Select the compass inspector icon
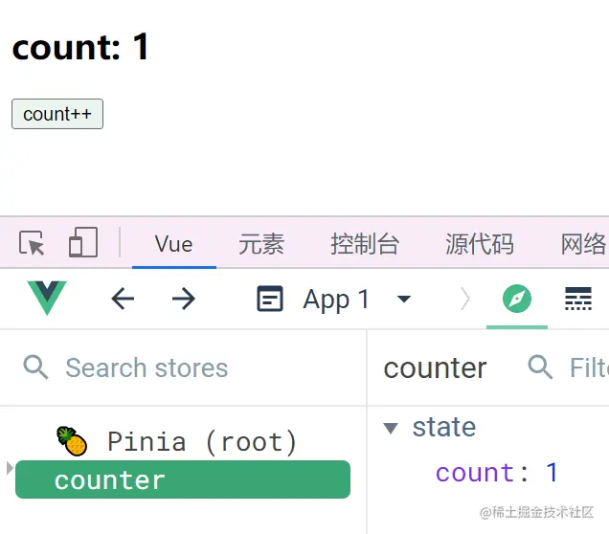Image resolution: width=609 pixels, height=534 pixels. (517, 299)
